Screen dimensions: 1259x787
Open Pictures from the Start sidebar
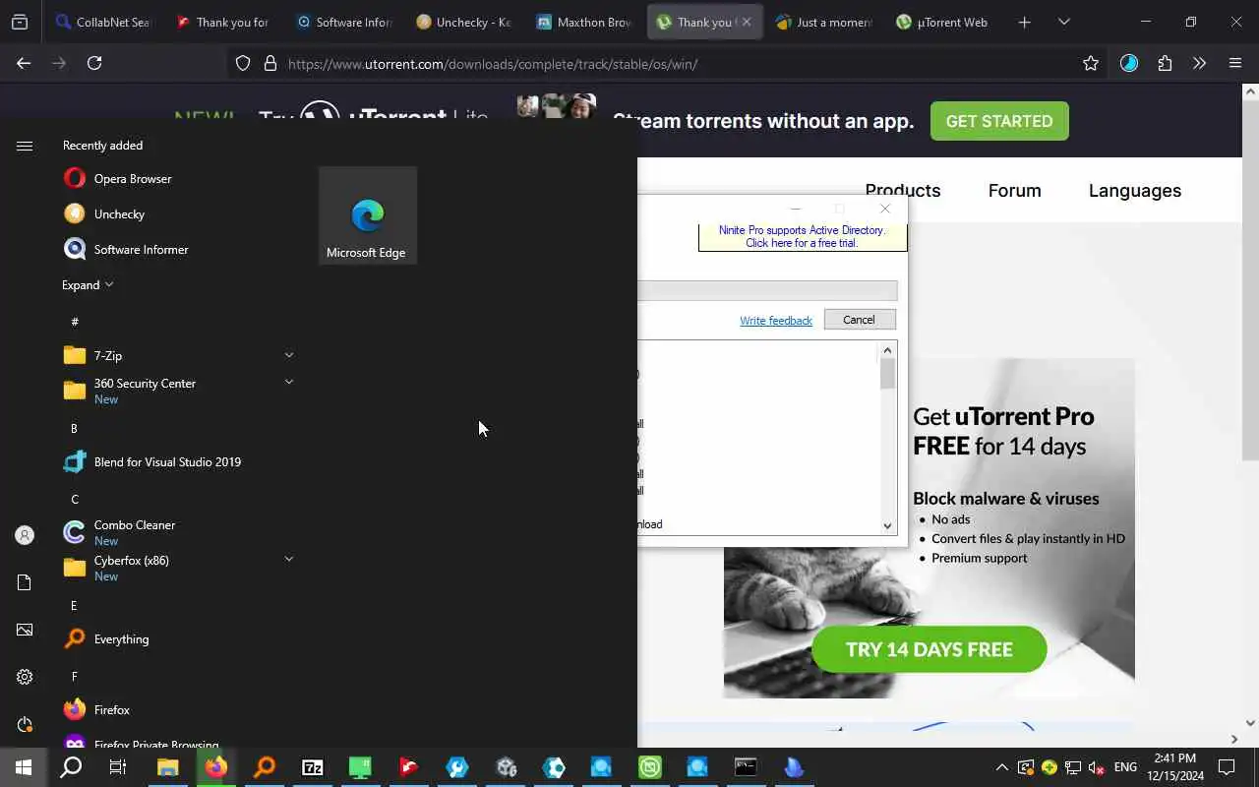pyautogui.click(x=25, y=630)
